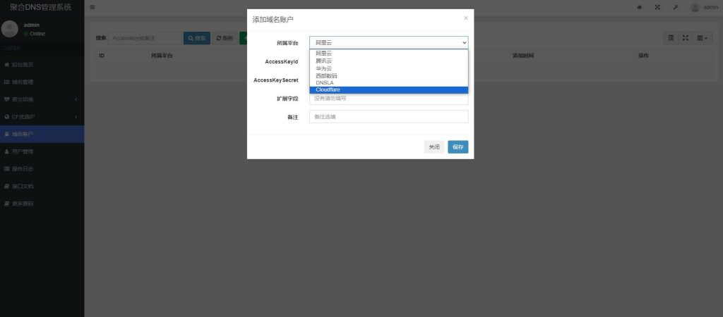This screenshot has height=317, width=723.
Task: Click the fullscreen icon in top navbar
Action: coord(657,7)
